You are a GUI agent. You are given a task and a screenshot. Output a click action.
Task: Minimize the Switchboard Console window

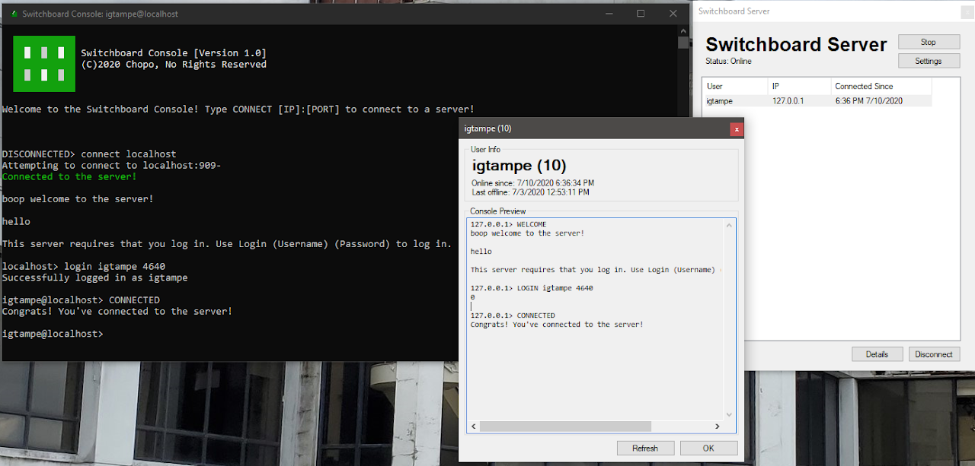click(x=607, y=14)
